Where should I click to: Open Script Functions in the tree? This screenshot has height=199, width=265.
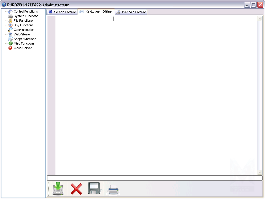point(25,39)
